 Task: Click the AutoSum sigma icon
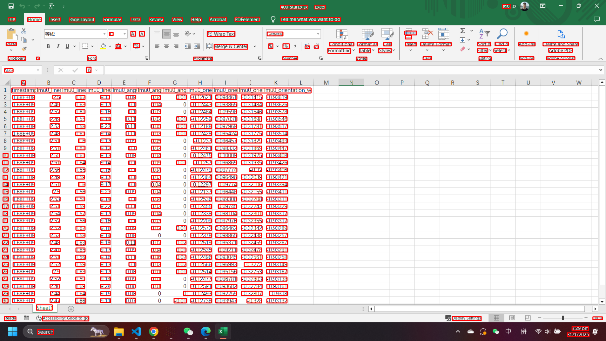point(463,31)
